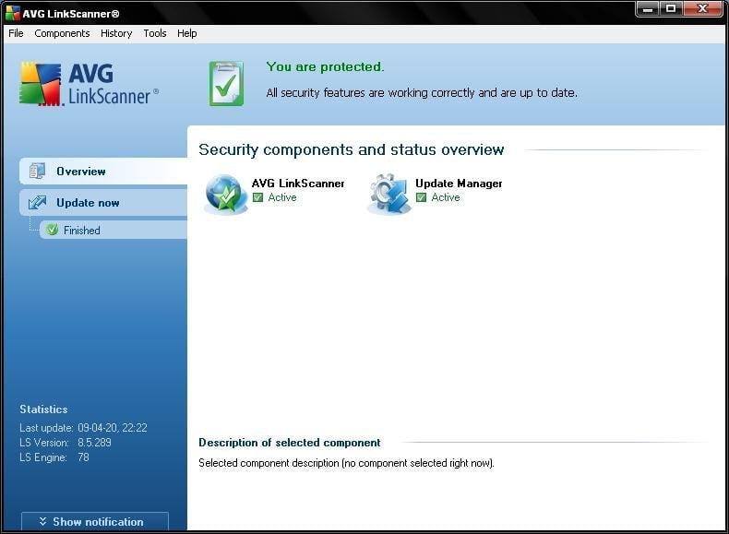This screenshot has height=534, width=729.
Task: Open the Components menu
Action: click(62, 33)
